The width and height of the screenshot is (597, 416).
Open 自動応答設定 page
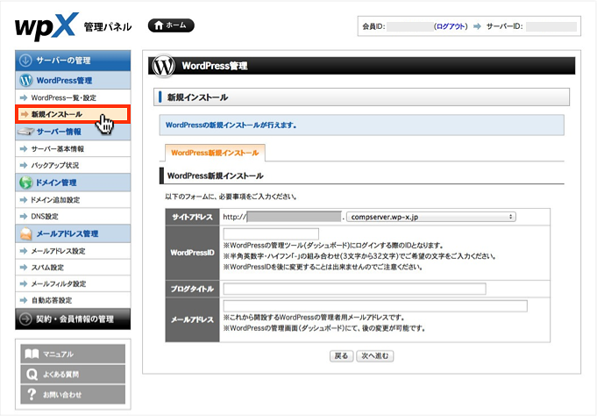point(73,300)
